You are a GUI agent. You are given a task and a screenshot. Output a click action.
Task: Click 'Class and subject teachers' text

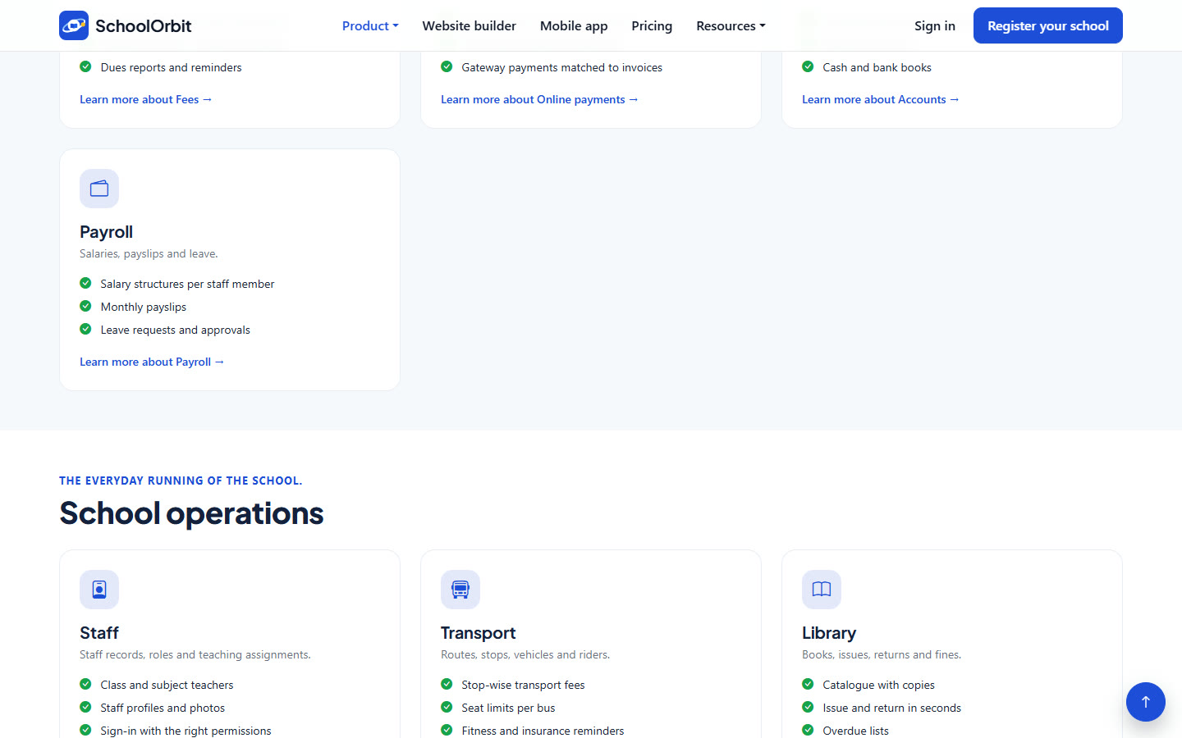click(167, 685)
